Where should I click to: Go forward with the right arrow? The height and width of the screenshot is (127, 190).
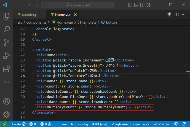36,5
